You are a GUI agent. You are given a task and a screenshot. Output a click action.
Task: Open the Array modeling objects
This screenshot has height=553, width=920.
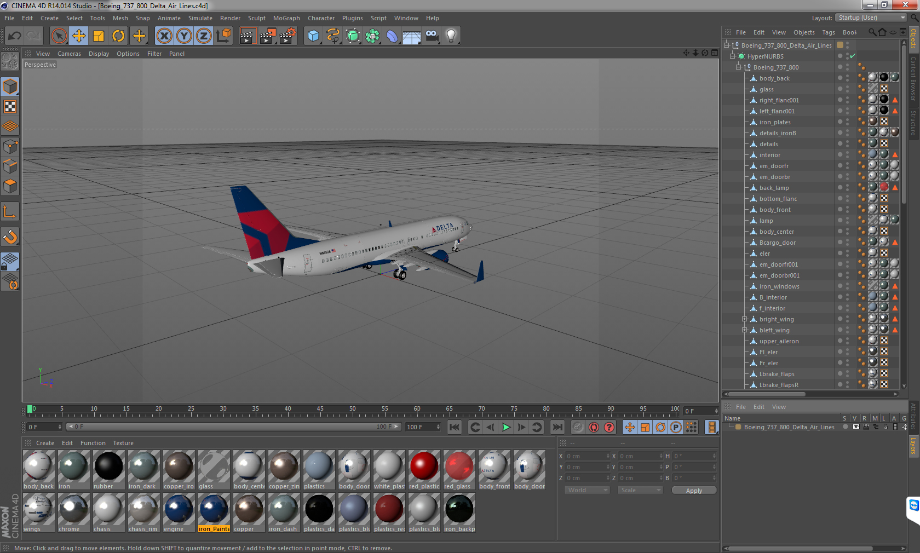(x=372, y=36)
